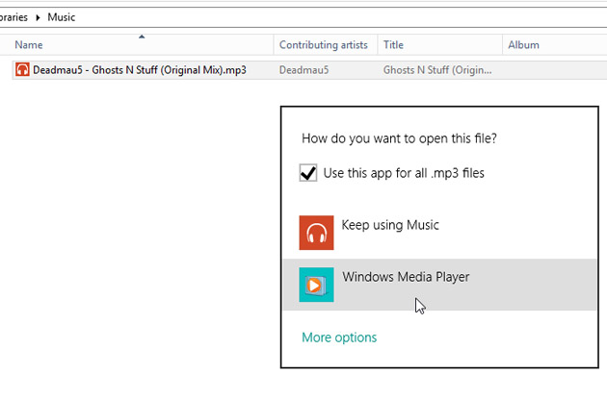Image resolution: width=607 pixels, height=399 pixels.
Task: Select the Deadmau5 - Ghosts N Stuff mp3 file
Action: [x=140, y=70]
